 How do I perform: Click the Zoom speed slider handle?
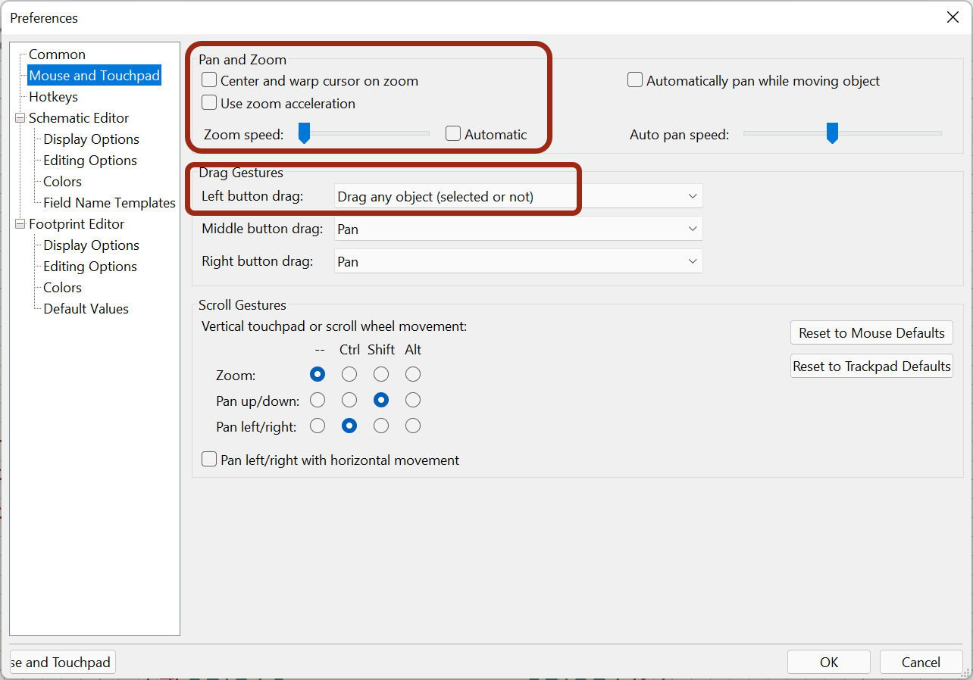point(304,133)
